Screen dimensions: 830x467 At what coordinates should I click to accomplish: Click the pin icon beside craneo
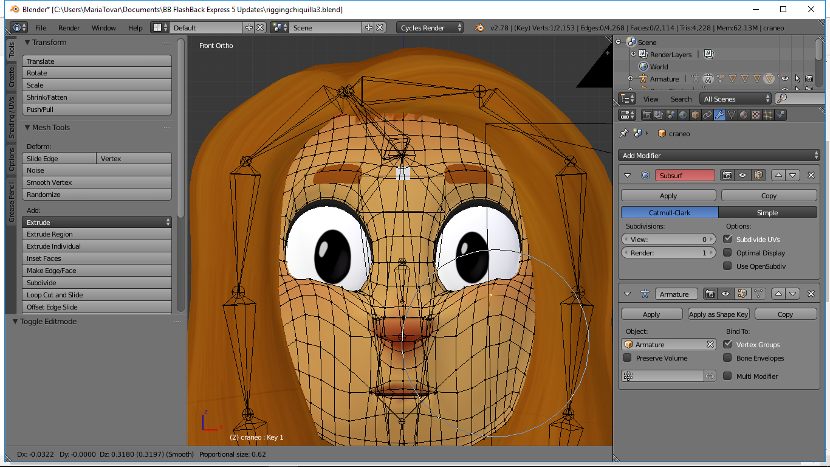[624, 133]
